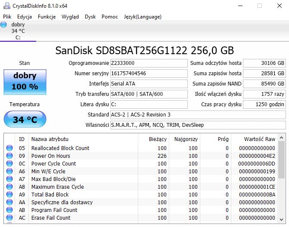
Task: Click Czas pracy dysku value 1250 godzin
Action: (264, 104)
